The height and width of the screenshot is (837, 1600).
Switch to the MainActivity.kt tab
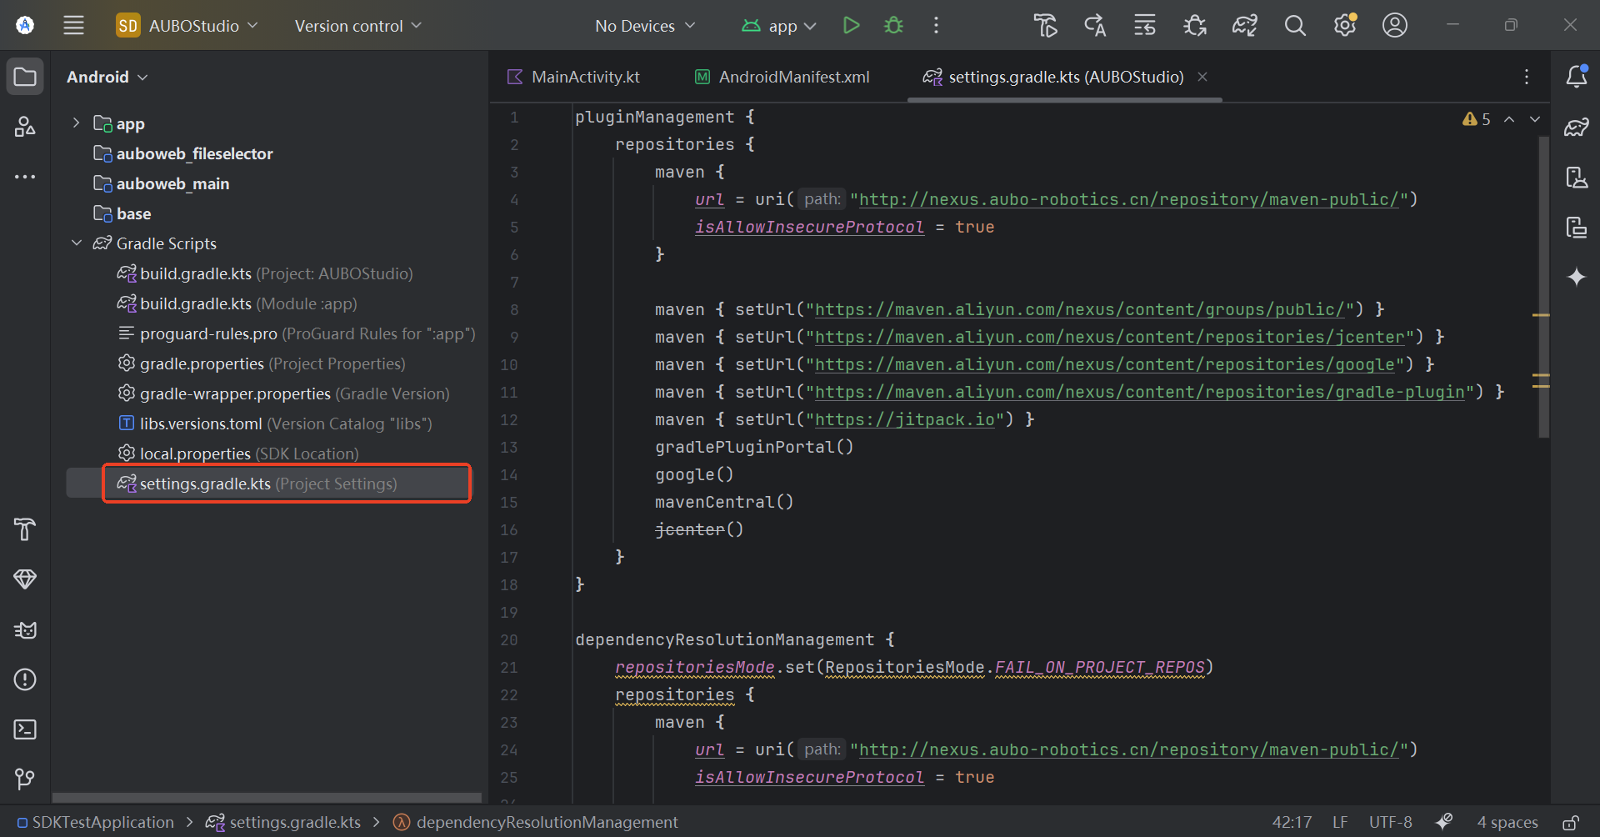coord(585,76)
